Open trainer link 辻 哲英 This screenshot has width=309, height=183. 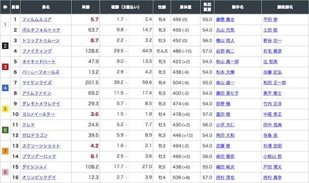click(x=270, y=62)
